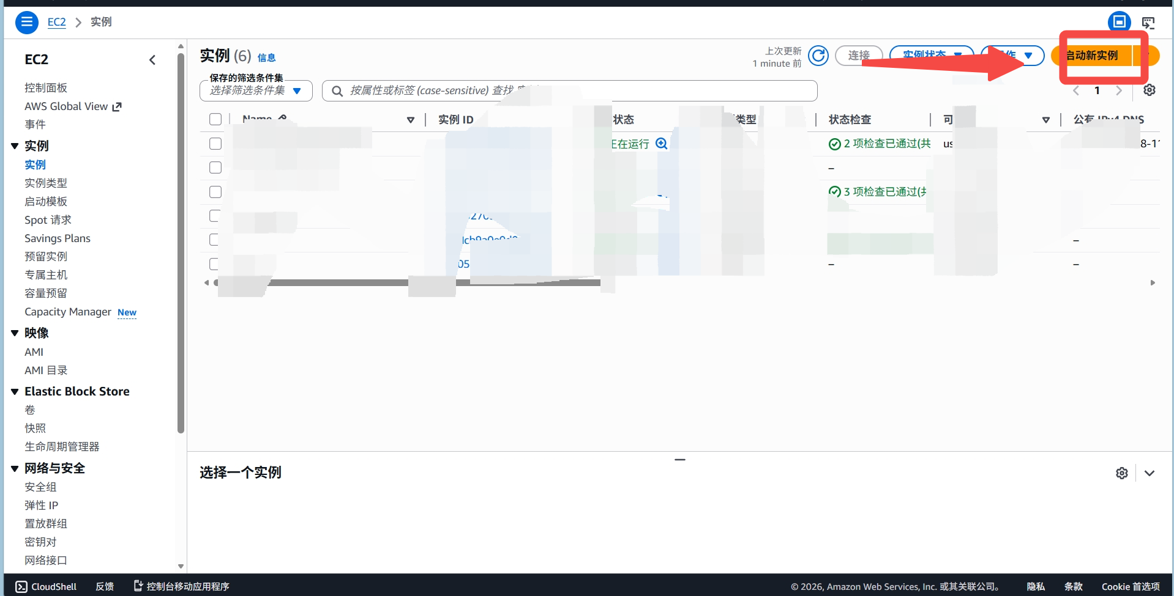Image resolution: width=1174 pixels, height=596 pixels.
Task: Focus the 按属性或标签 search field
Action: 570,90
